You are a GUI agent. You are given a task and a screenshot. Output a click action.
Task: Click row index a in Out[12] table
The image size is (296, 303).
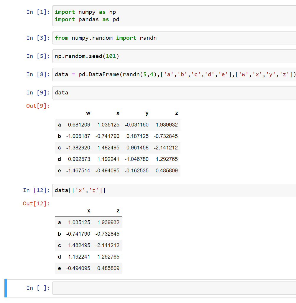(x=60, y=222)
